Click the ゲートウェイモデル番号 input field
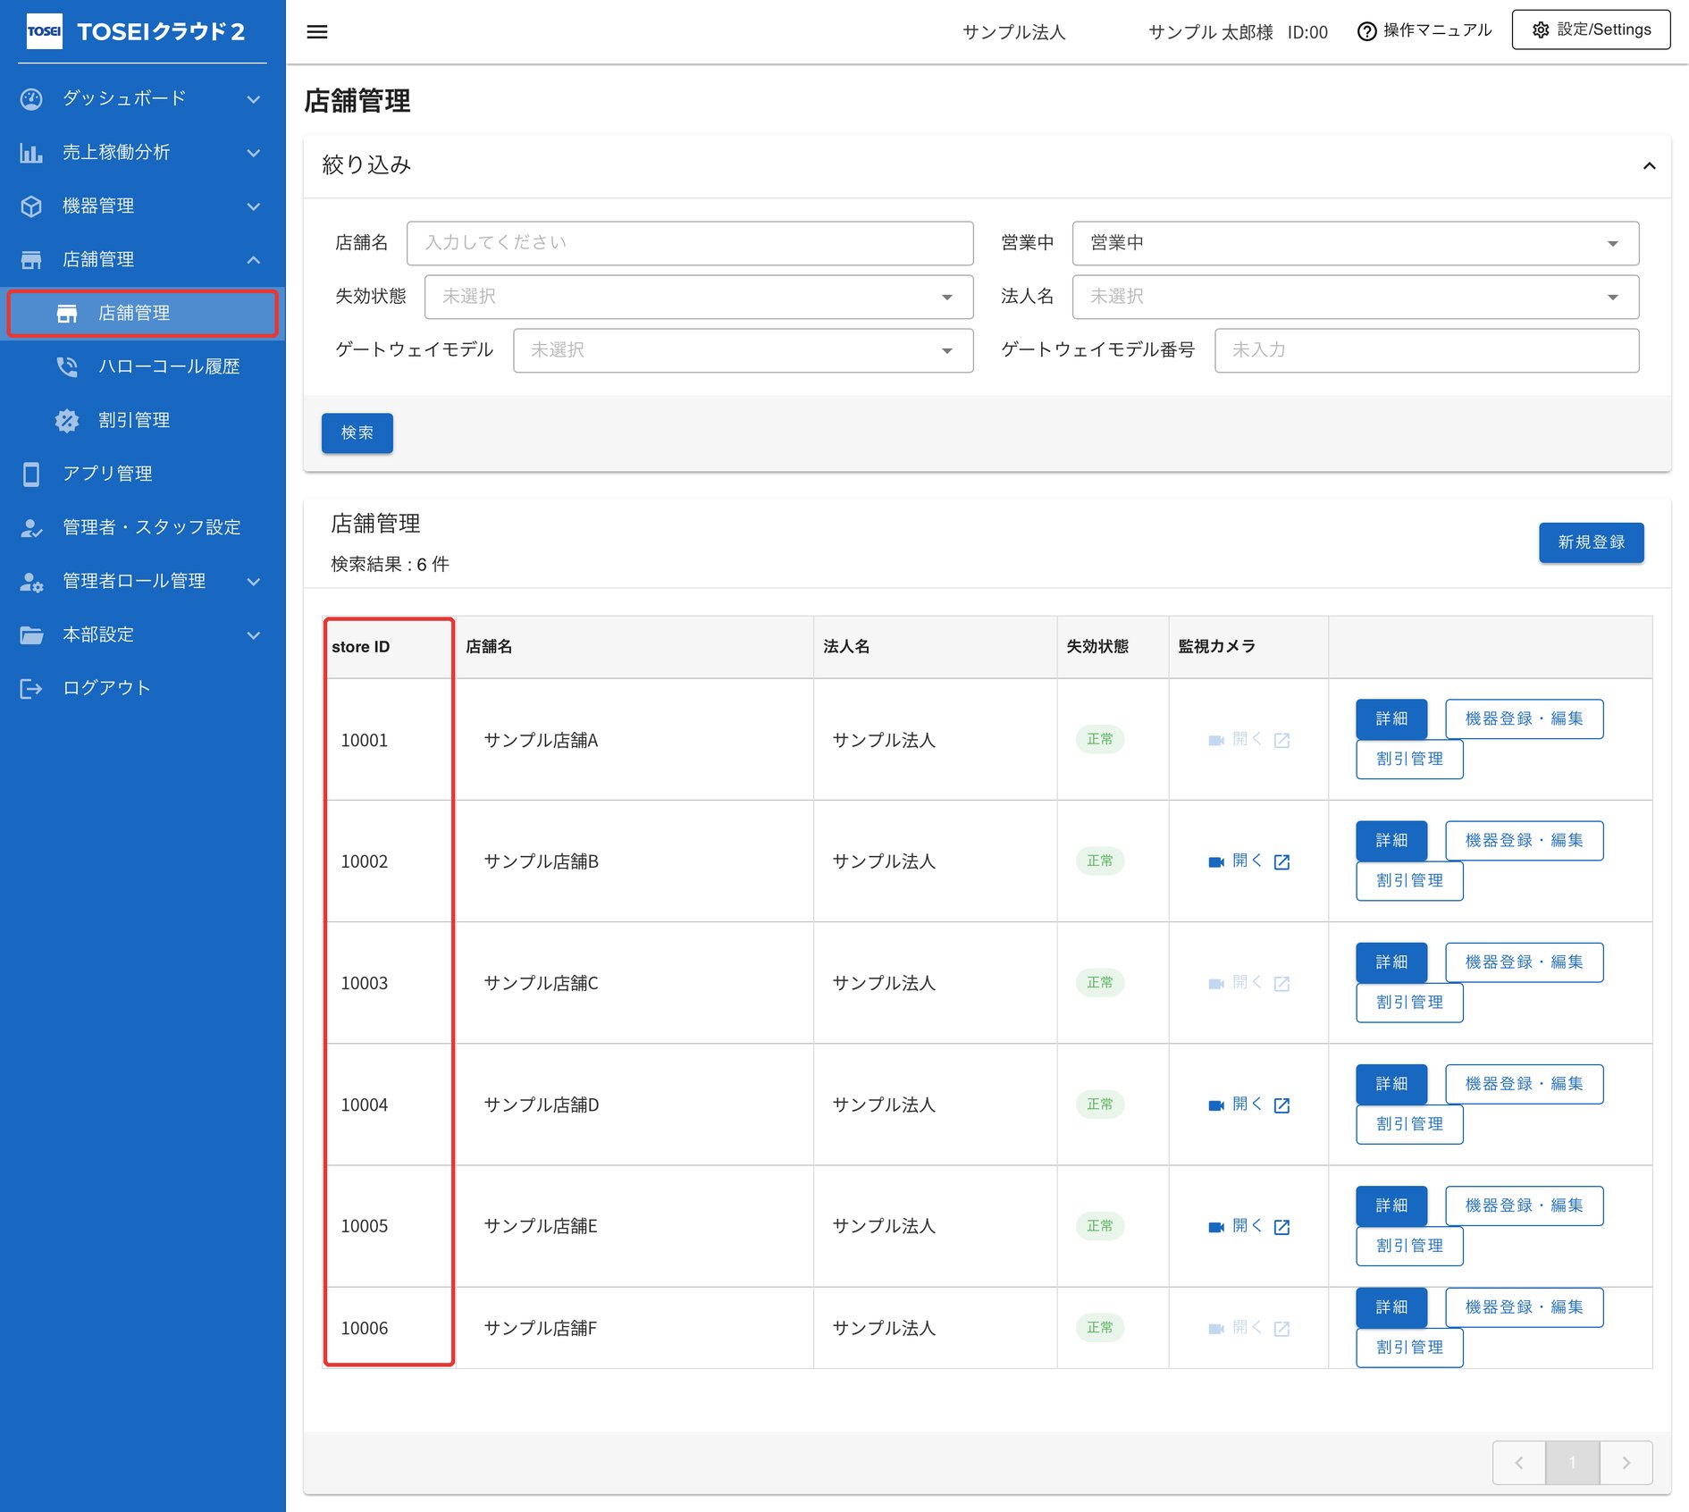Image resolution: width=1689 pixels, height=1512 pixels. point(1426,350)
